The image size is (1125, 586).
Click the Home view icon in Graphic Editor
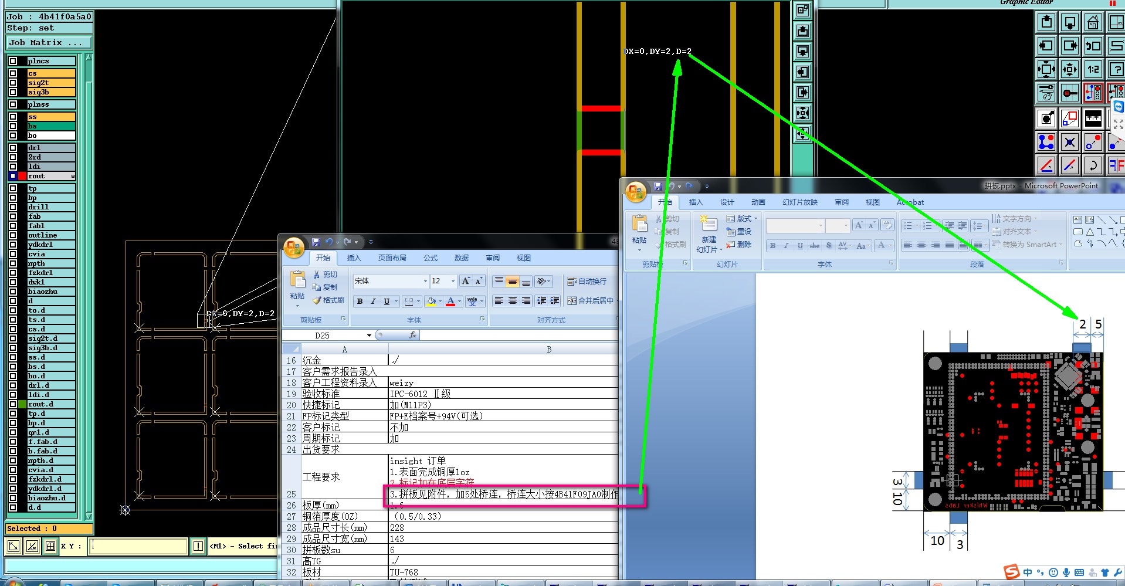tap(1093, 23)
